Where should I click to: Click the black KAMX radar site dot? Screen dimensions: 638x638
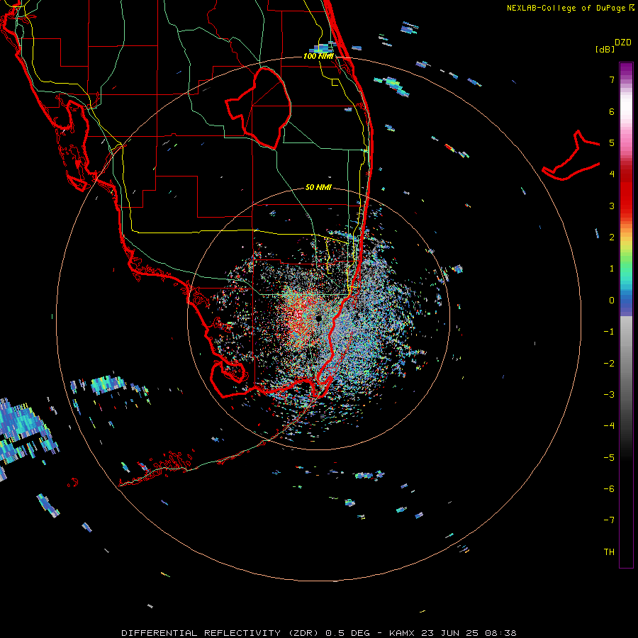[x=318, y=318]
